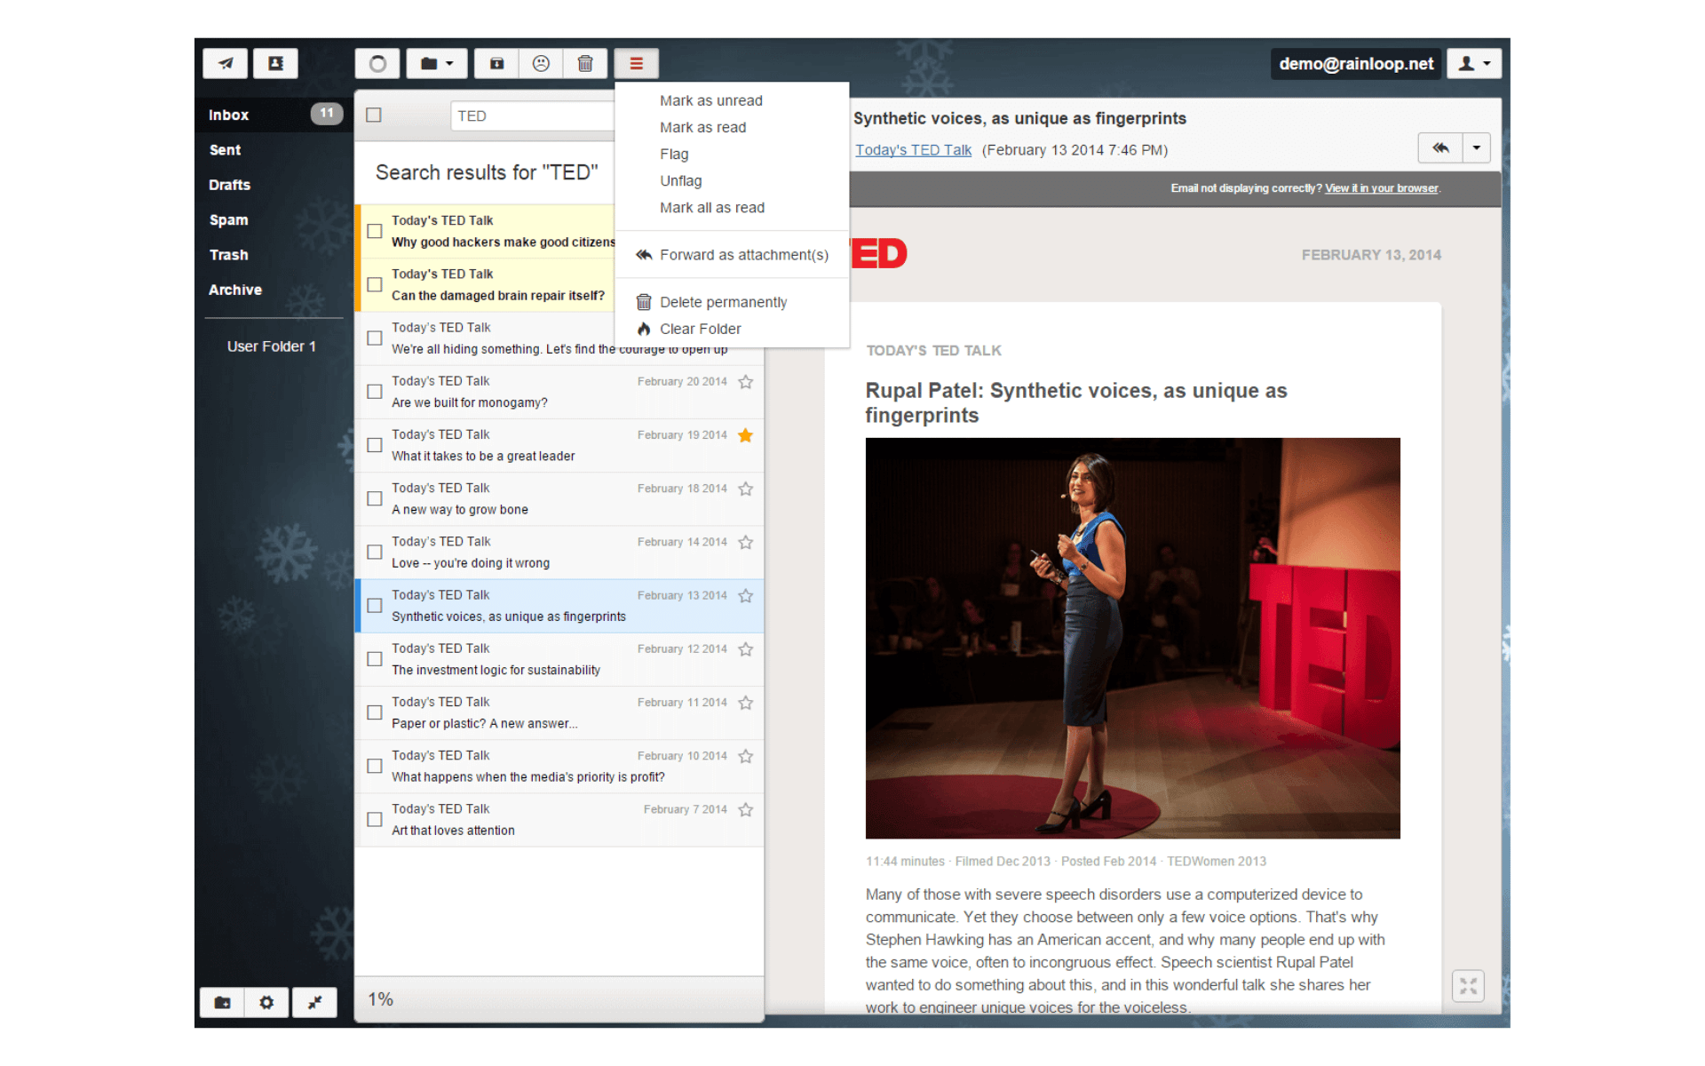Close the red more-actions menu button
1705x1066 pixels.
[x=636, y=63]
